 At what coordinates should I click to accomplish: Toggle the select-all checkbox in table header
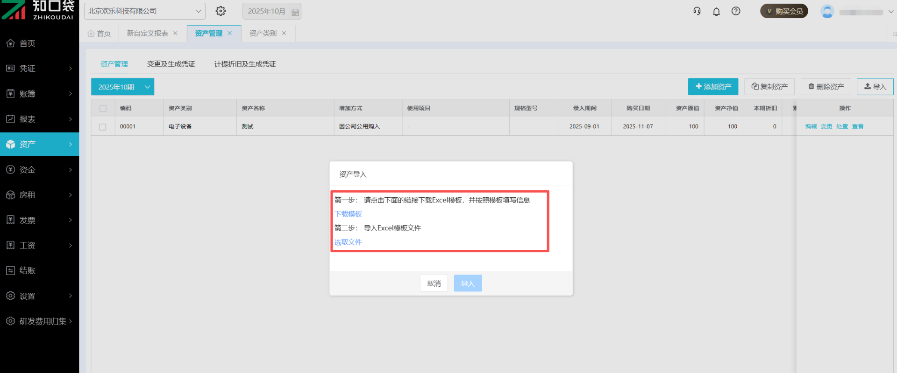(103, 108)
